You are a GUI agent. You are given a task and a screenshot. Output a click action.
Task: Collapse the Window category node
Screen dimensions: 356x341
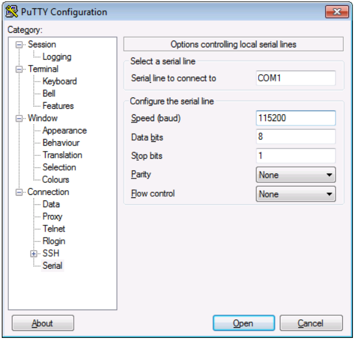click(x=19, y=118)
